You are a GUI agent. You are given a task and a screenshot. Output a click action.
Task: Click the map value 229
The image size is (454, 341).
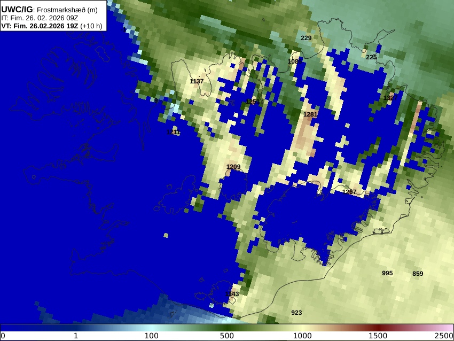click(306, 37)
